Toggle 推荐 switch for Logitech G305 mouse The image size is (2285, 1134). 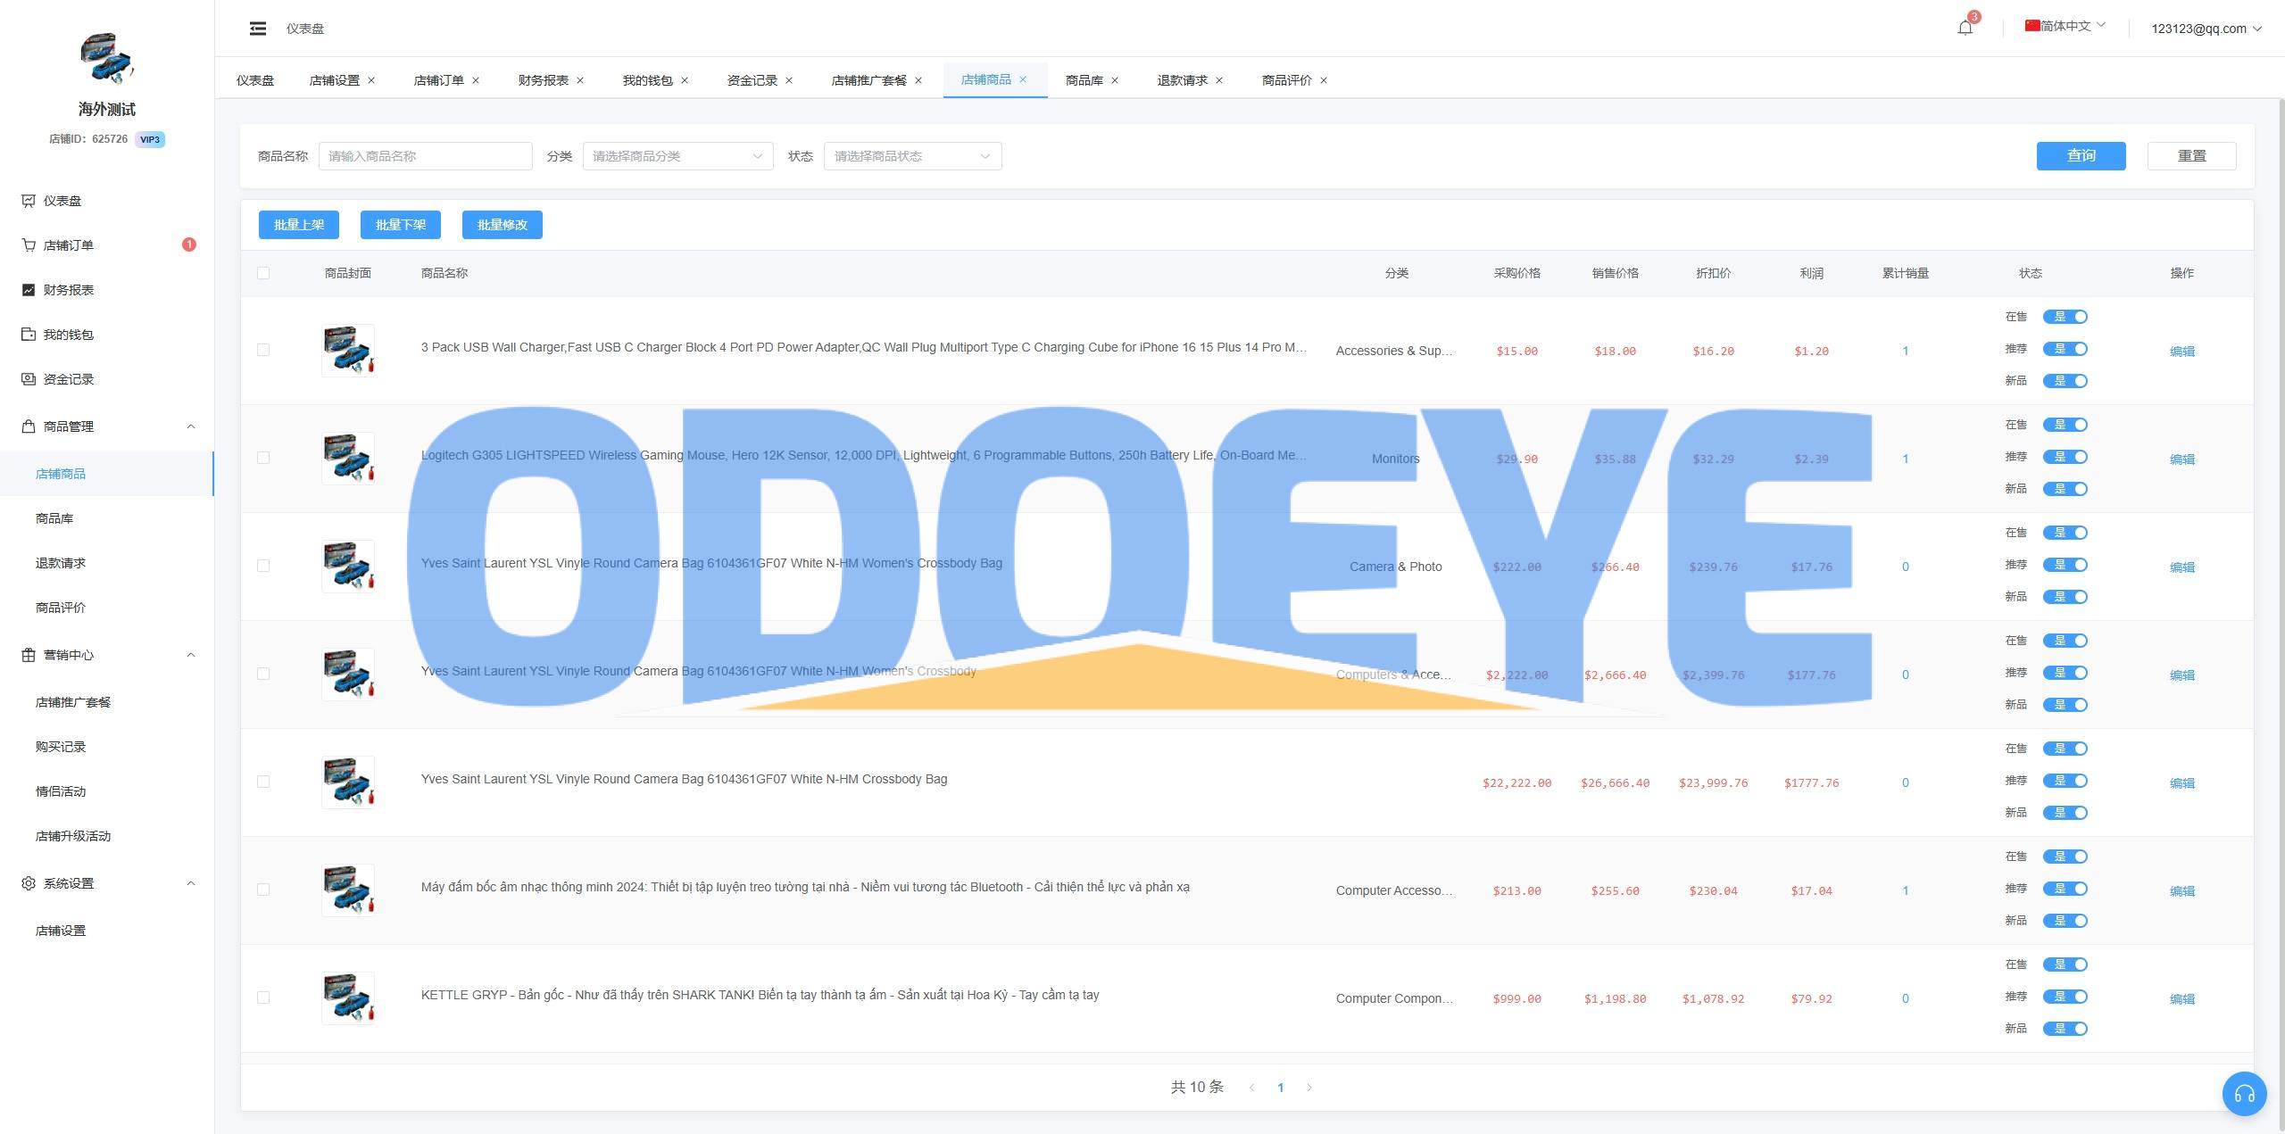pyautogui.click(x=2065, y=457)
